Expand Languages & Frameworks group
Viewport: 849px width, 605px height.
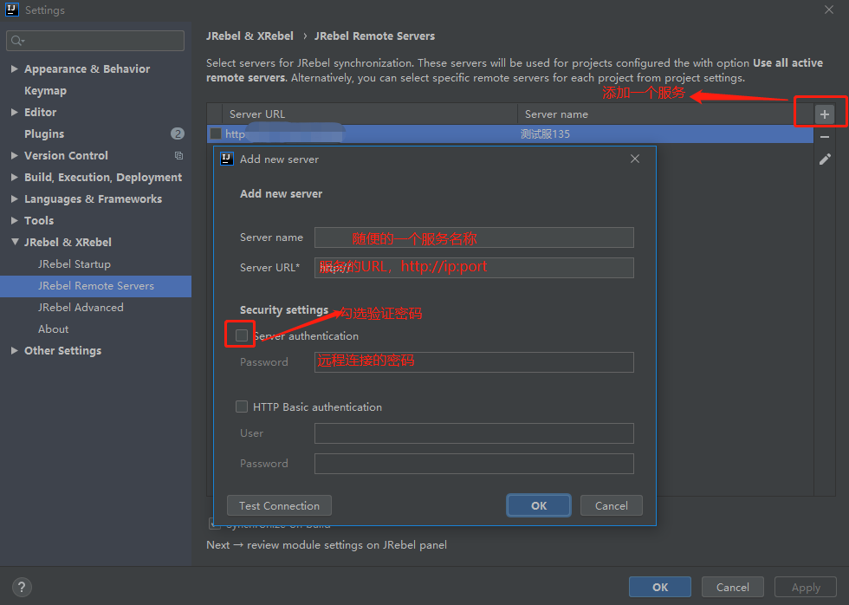click(x=15, y=198)
